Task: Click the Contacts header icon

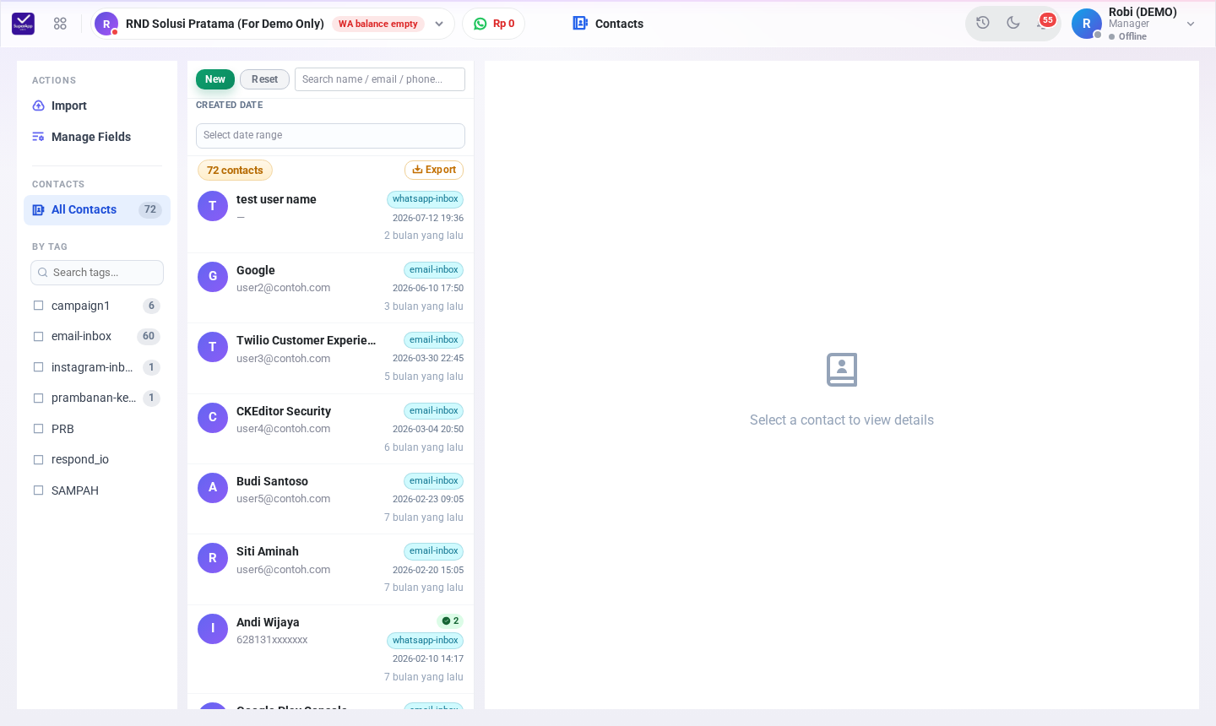Action: click(580, 24)
